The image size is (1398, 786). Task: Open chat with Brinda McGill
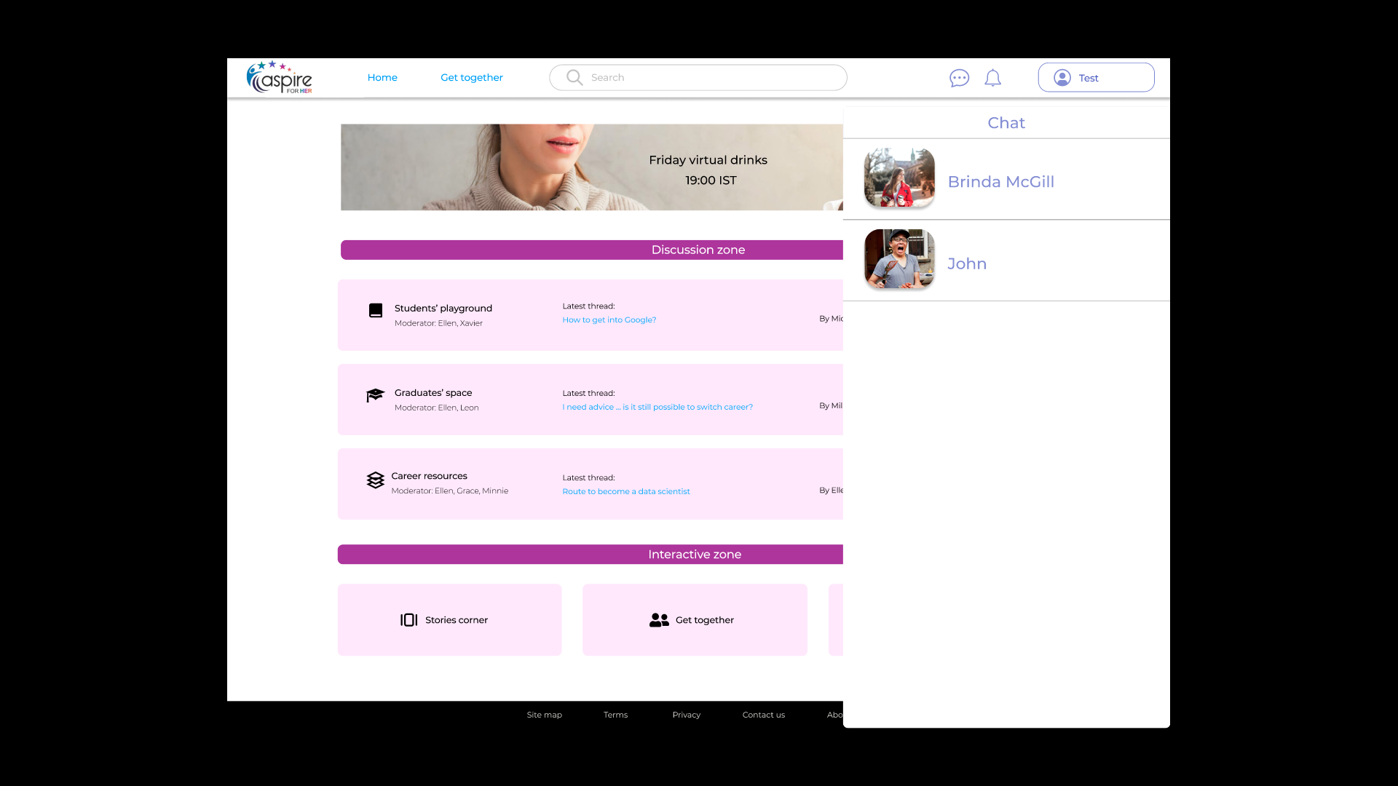pos(1000,182)
